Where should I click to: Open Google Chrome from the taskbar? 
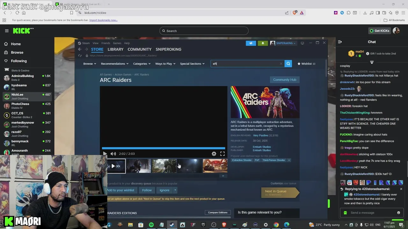tap(276, 225)
